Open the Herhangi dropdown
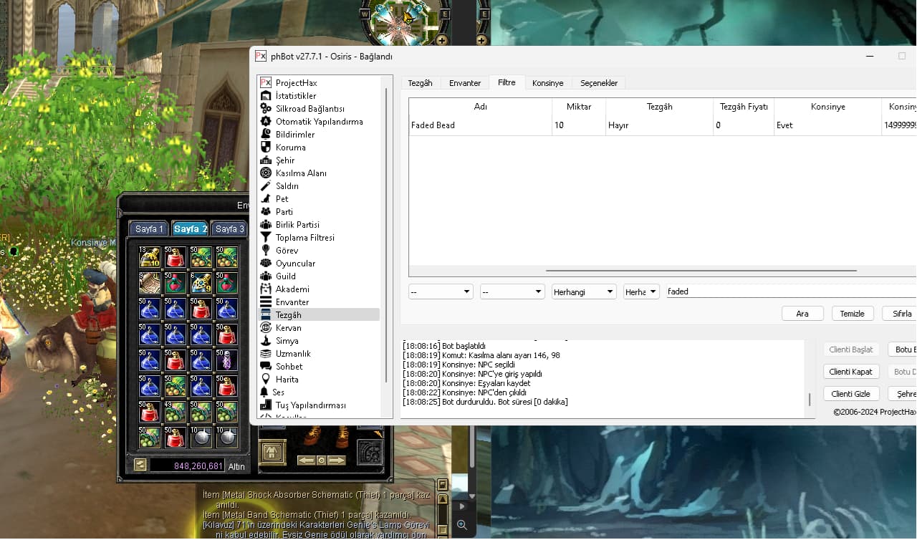Viewport: 917px width, 540px height. pyautogui.click(x=584, y=291)
